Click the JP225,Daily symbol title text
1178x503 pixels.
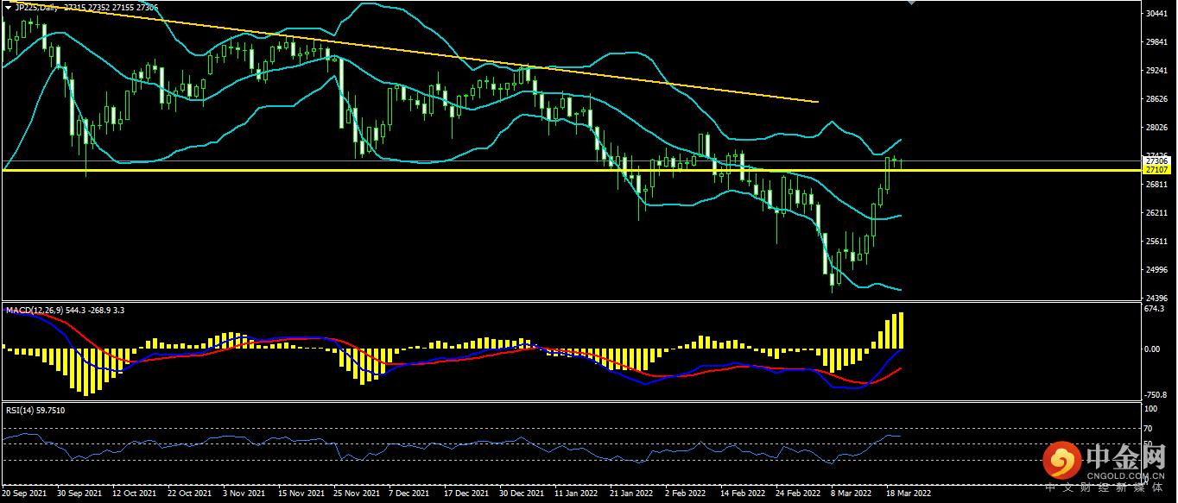[x=37, y=7]
